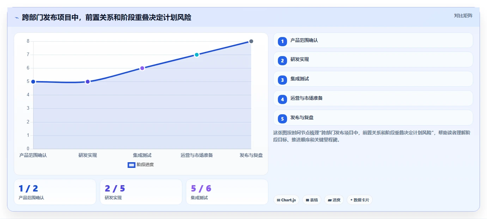Select the 运营与市场准备 list item text
This screenshot has width=487, height=219.
[x=306, y=98]
